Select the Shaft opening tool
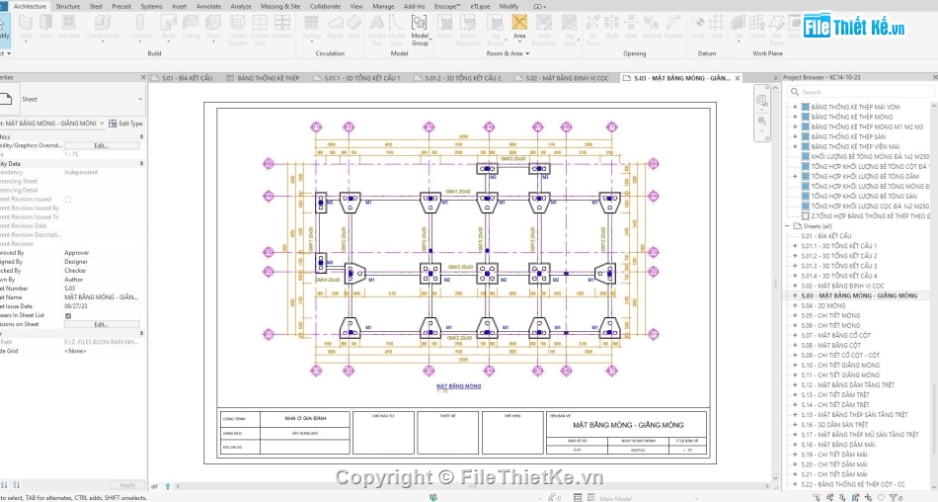 coord(611,27)
